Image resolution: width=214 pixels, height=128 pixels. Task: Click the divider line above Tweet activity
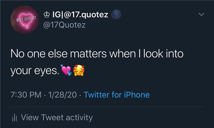tap(107, 107)
